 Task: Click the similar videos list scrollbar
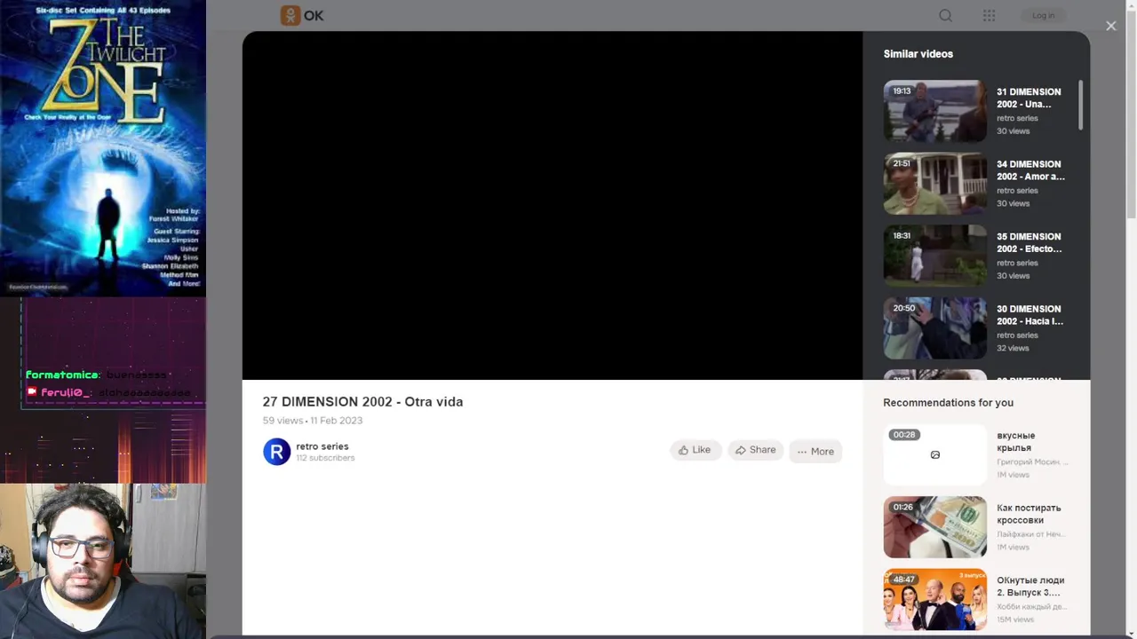click(1081, 105)
